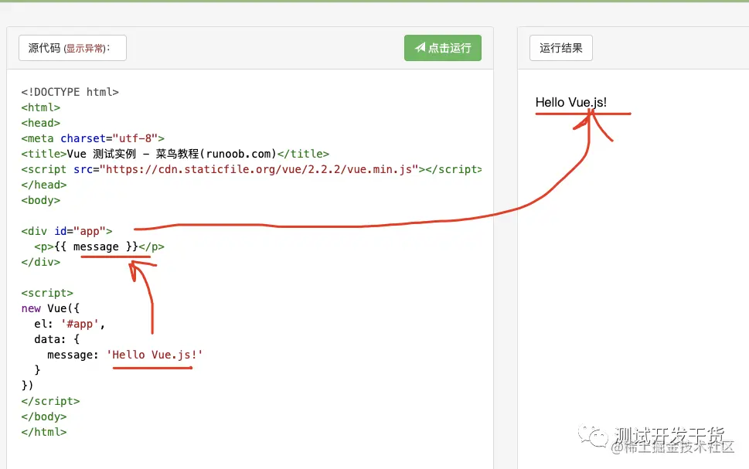Click the closing </script> tag near bottom

50,401
